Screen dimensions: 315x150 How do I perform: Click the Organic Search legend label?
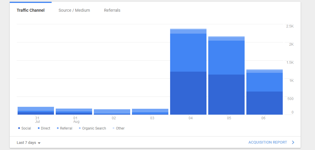tap(94, 128)
